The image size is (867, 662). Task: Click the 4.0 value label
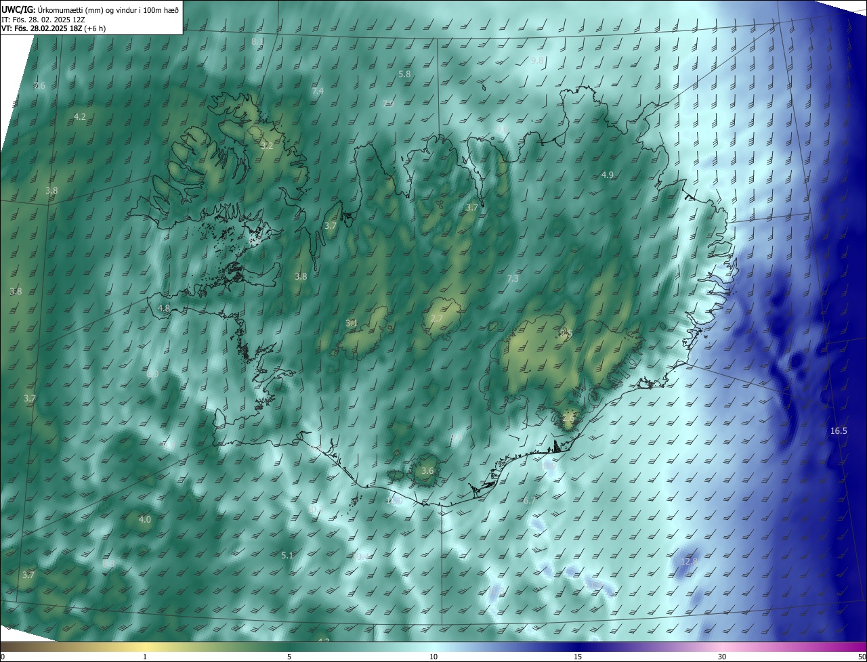(145, 519)
